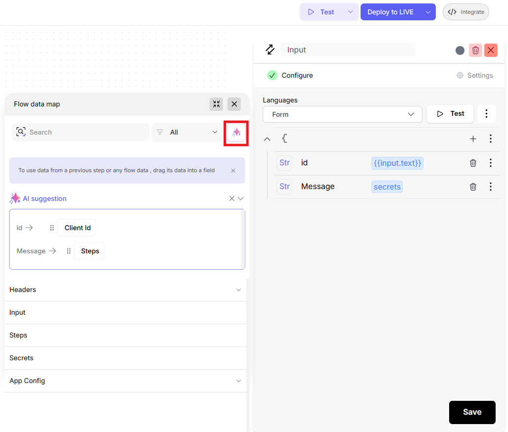Click the Save button
Image resolution: width=508 pixels, height=432 pixels.
pyautogui.click(x=472, y=412)
